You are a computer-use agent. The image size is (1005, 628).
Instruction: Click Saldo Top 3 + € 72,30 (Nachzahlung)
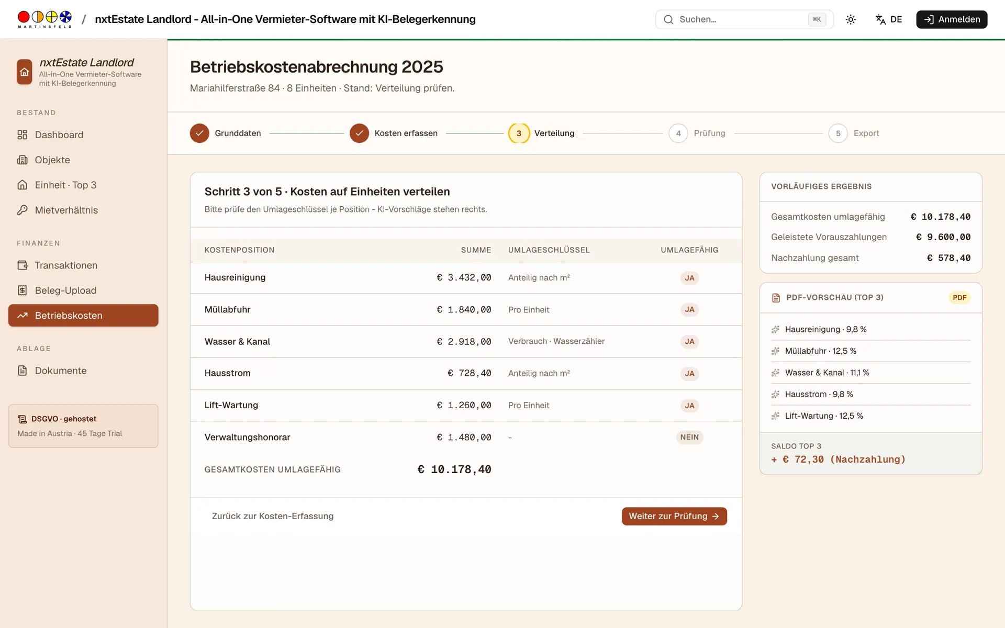click(838, 459)
